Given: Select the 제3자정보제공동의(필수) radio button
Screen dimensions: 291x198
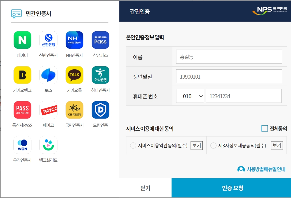Looking at the screenshot, I should (213, 145).
